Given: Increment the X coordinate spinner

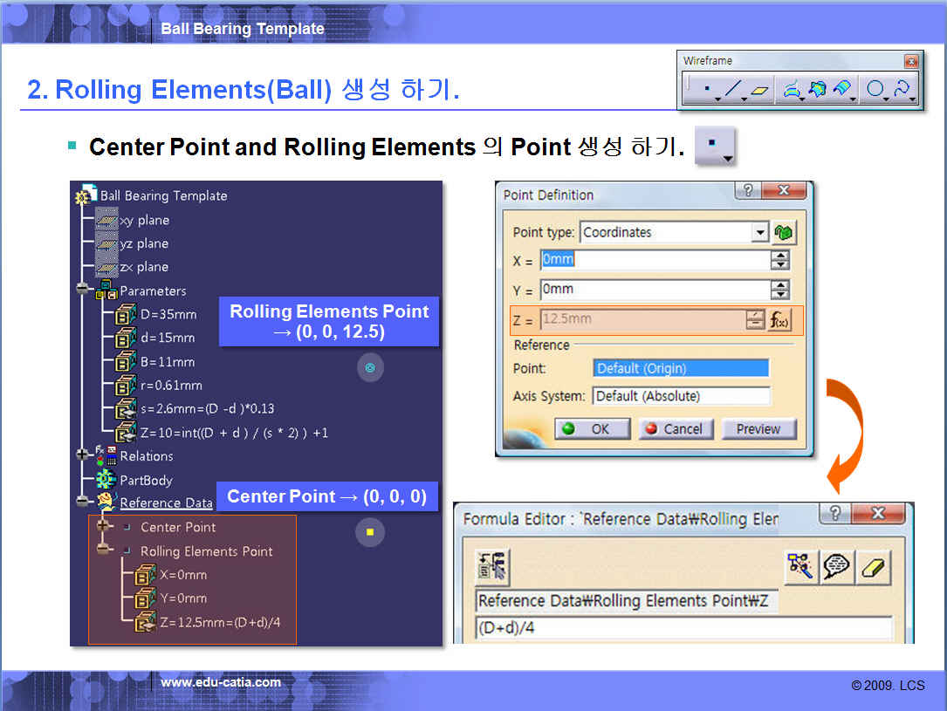Looking at the screenshot, I should 780,256.
